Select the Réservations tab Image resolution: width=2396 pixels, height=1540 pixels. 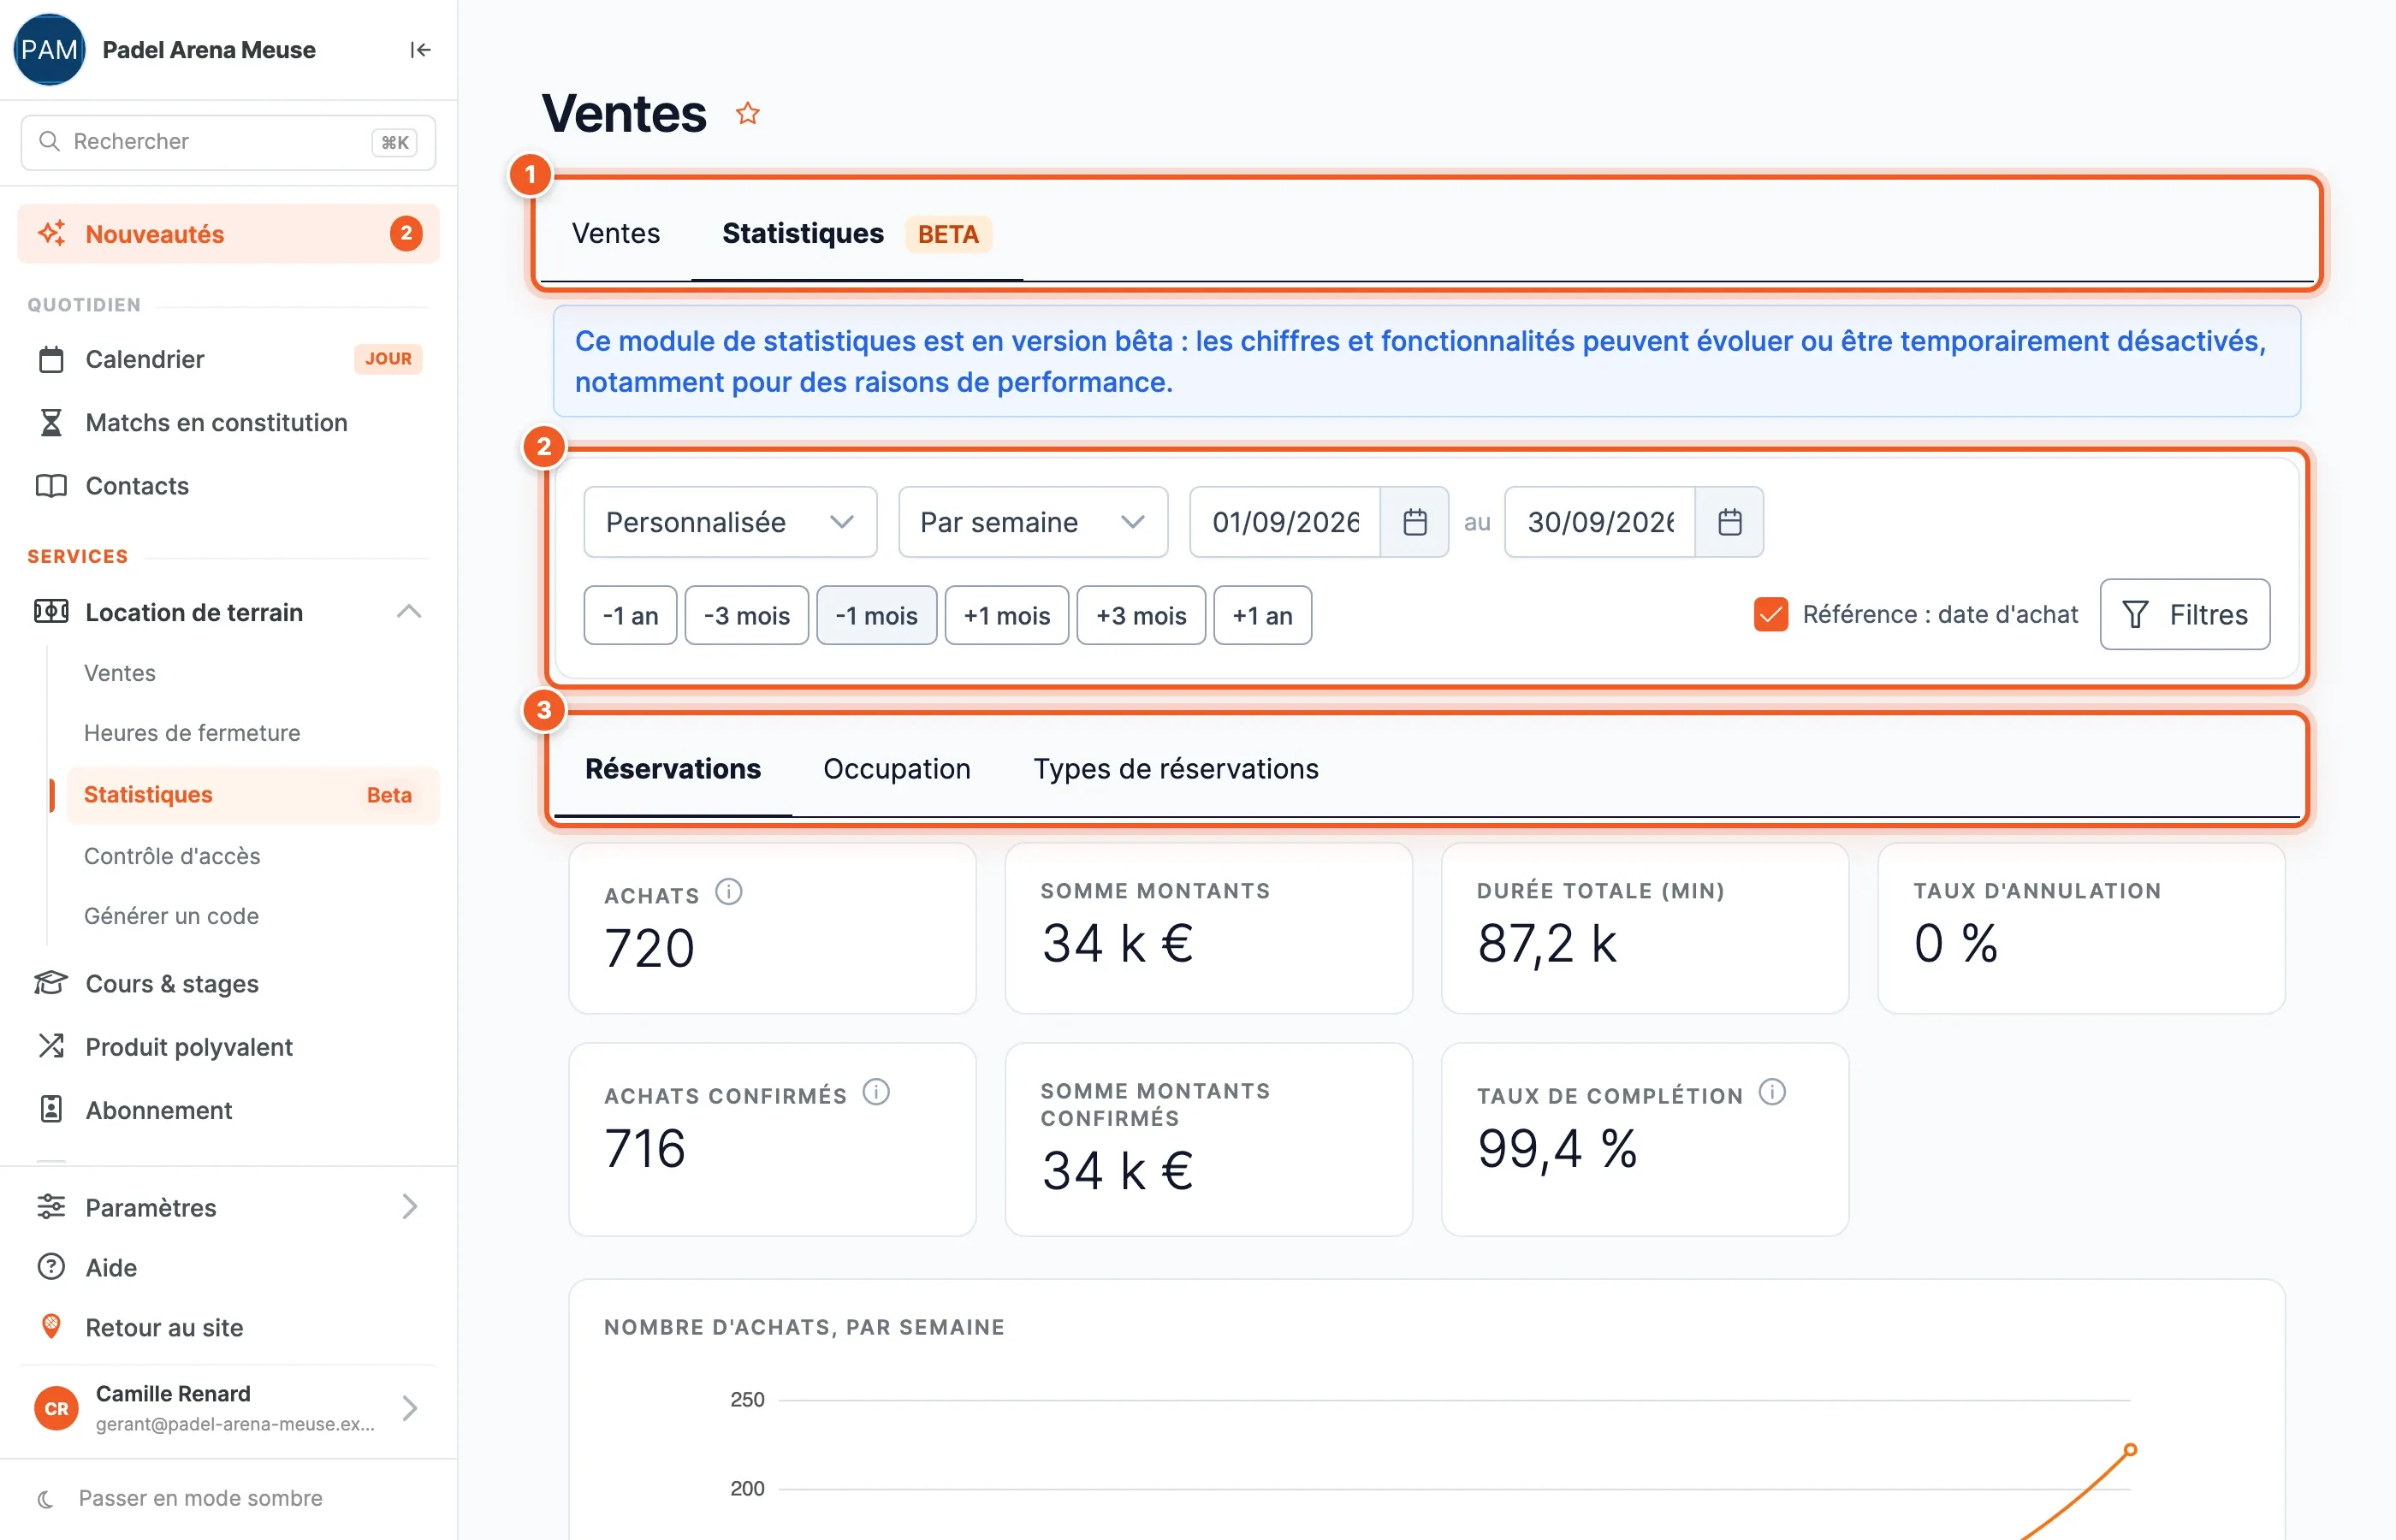click(673, 769)
